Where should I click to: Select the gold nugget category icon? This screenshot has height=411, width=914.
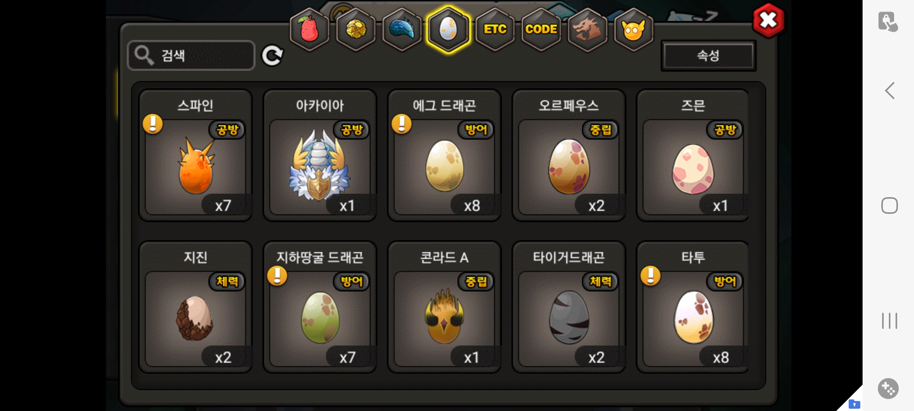click(356, 29)
